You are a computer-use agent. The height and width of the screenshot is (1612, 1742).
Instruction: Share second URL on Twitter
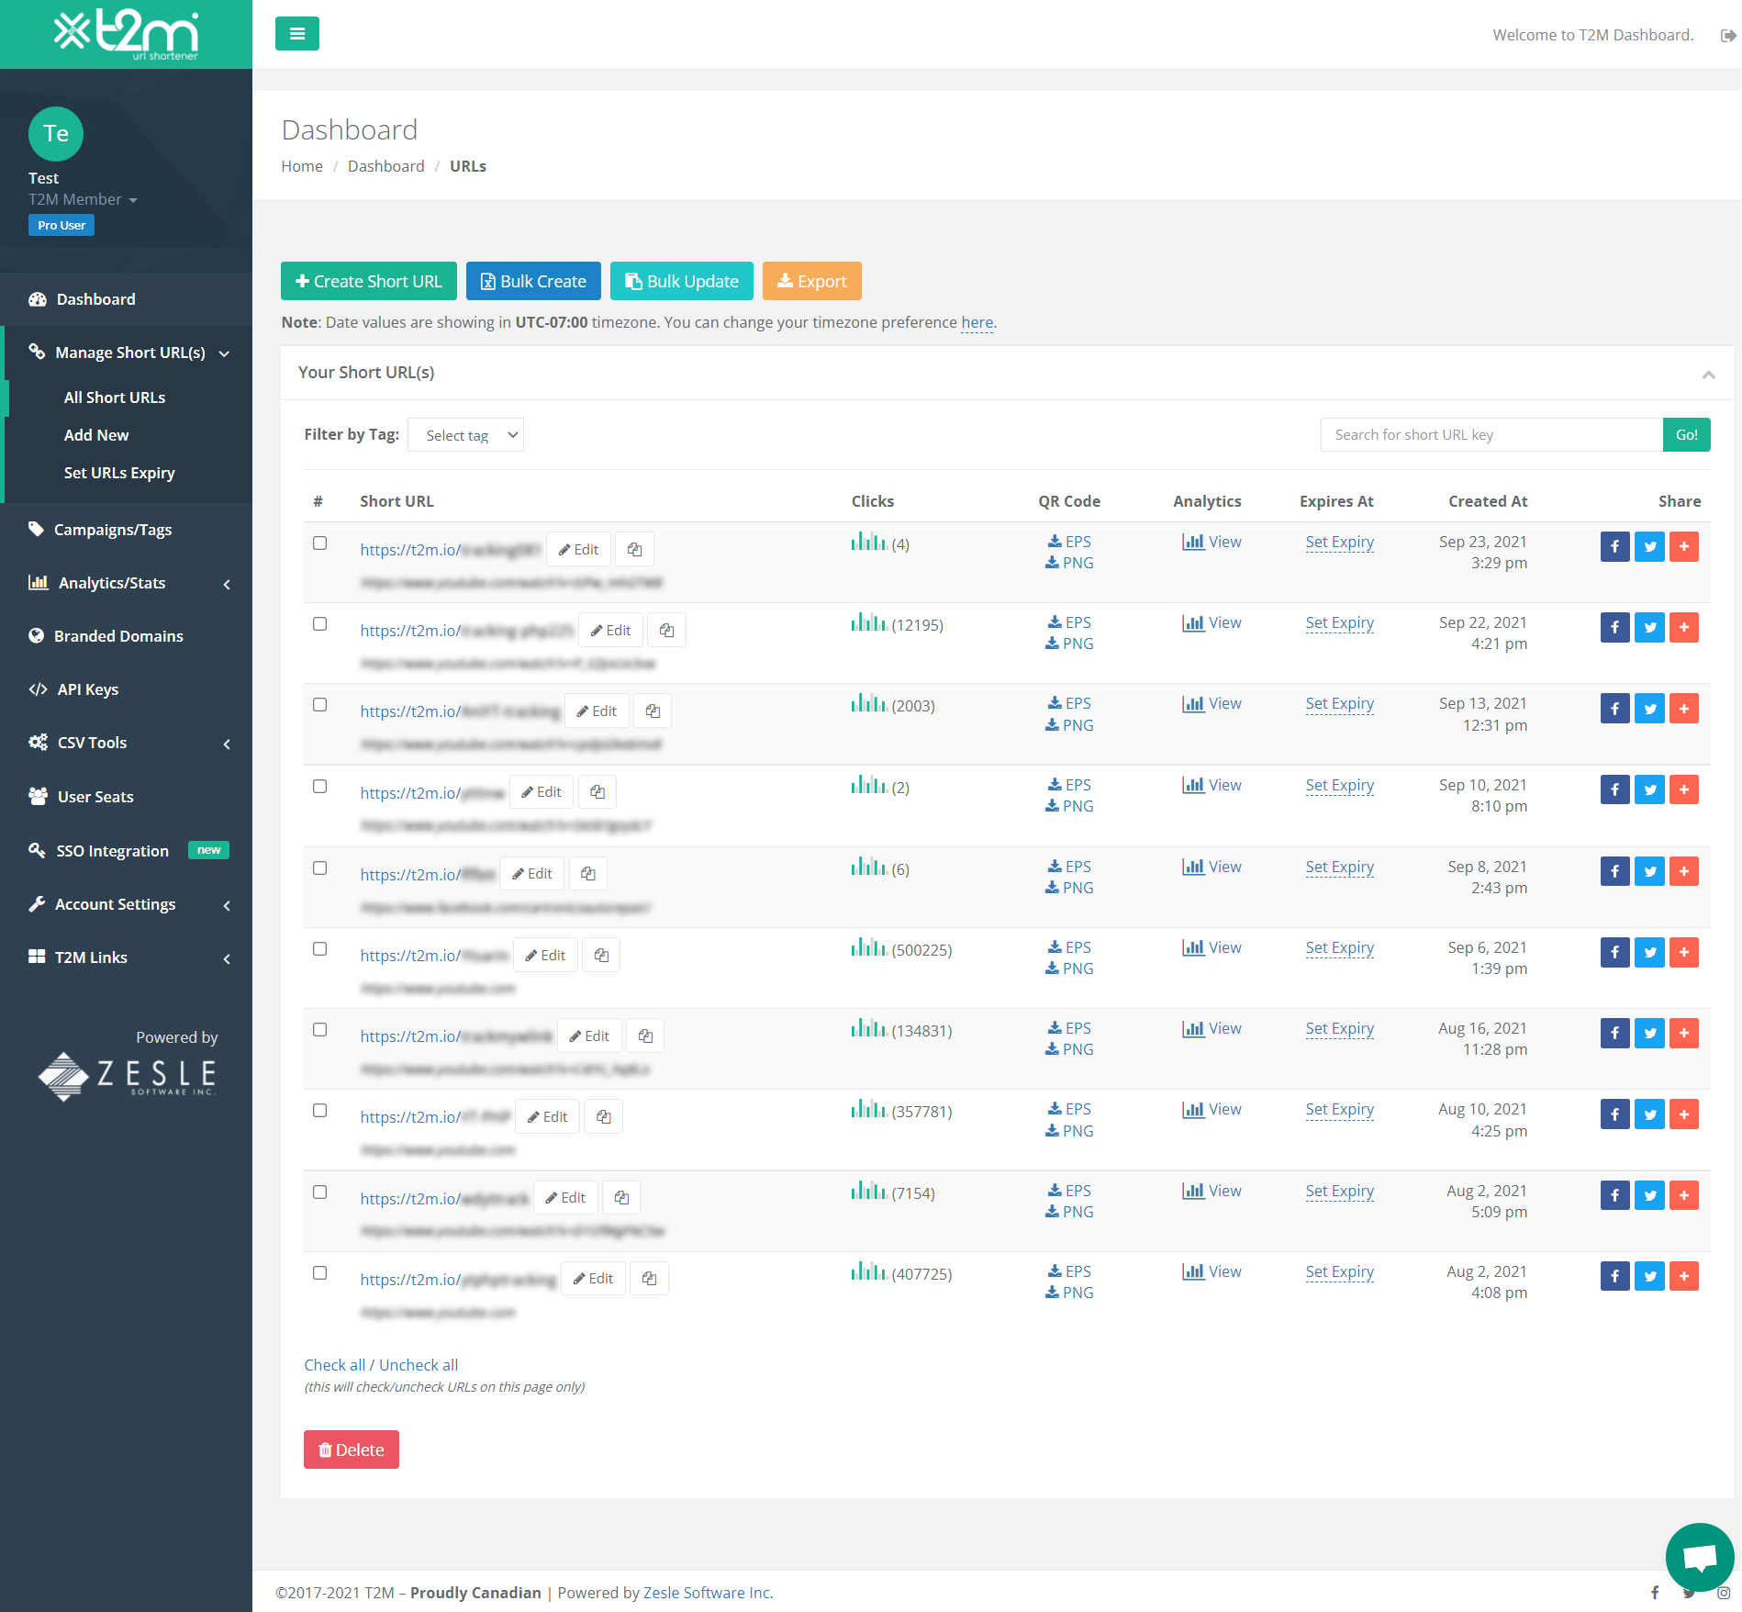1649,627
